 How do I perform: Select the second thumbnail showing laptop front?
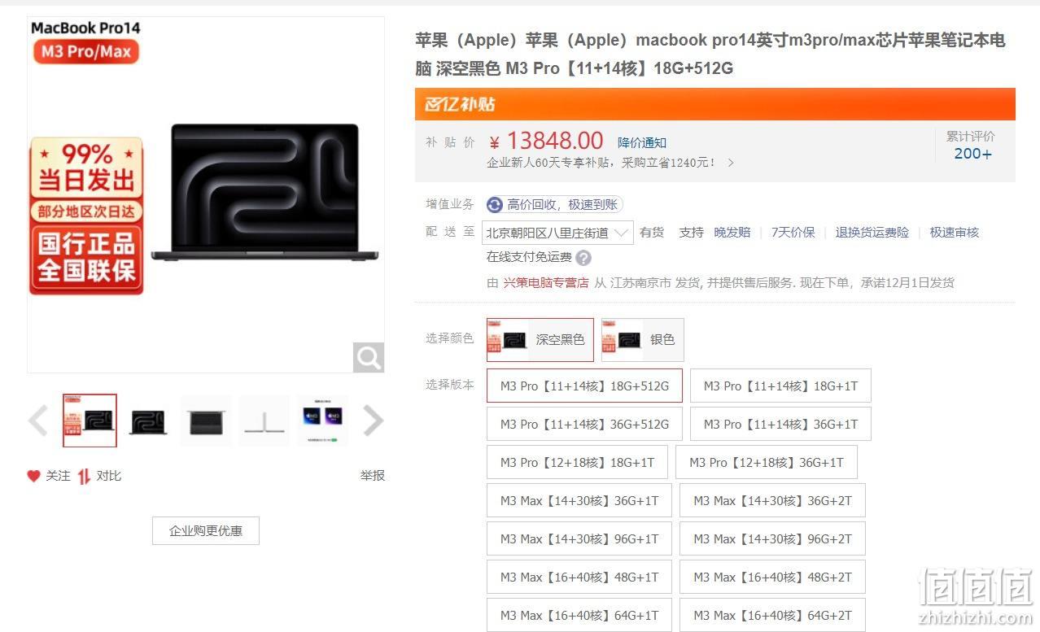148,421
